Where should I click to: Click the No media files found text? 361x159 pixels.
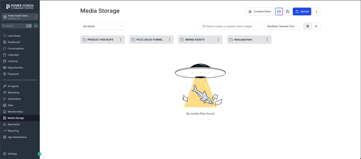click(200, 114)
